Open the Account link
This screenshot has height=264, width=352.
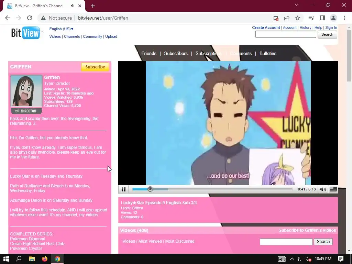pos(289,27)
